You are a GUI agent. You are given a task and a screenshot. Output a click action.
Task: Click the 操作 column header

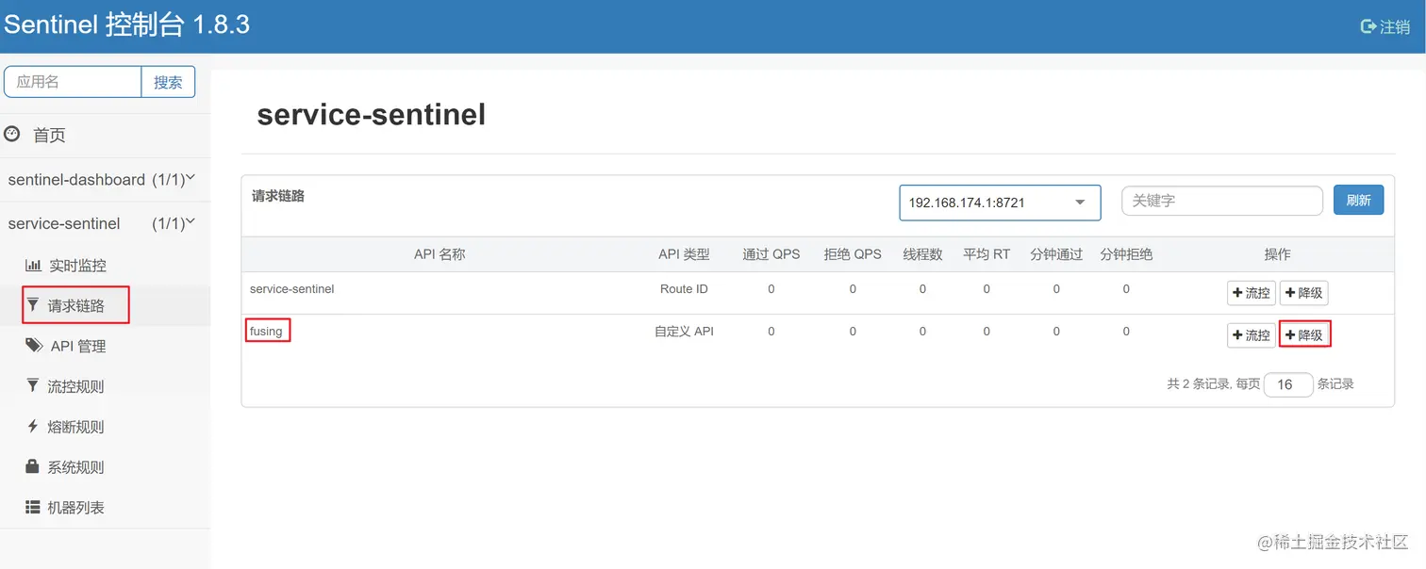(1277, 254)
